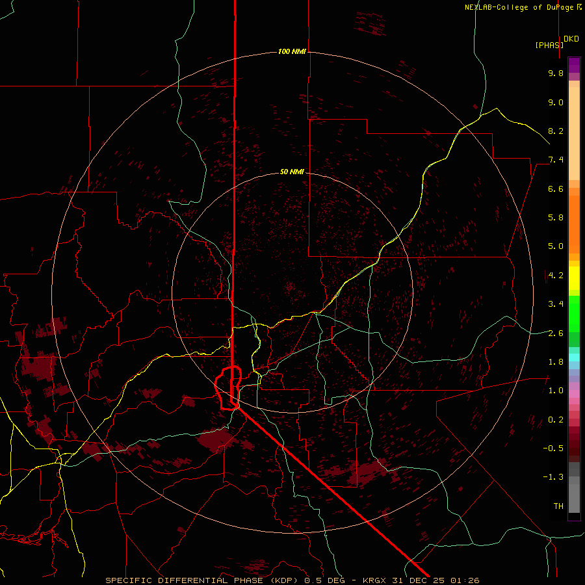
Task: Click the 7.4 colorbar value
Action: point(556,160)
